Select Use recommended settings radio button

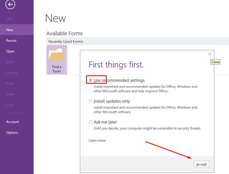[x=91, y=80]
